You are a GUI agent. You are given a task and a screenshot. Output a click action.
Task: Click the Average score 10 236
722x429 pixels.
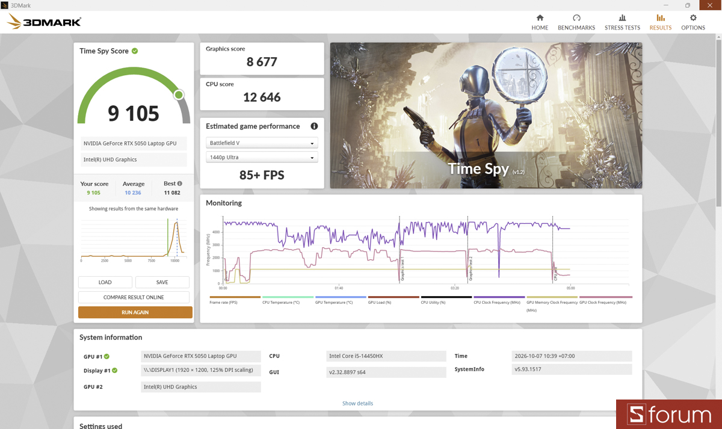[x=133, y=193]
